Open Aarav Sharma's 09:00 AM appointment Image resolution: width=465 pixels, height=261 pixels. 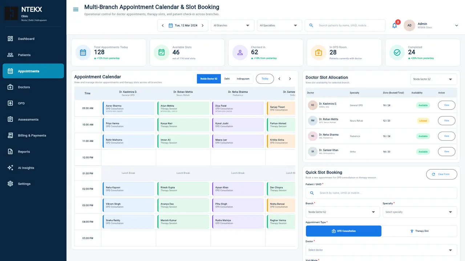point(129,108)
